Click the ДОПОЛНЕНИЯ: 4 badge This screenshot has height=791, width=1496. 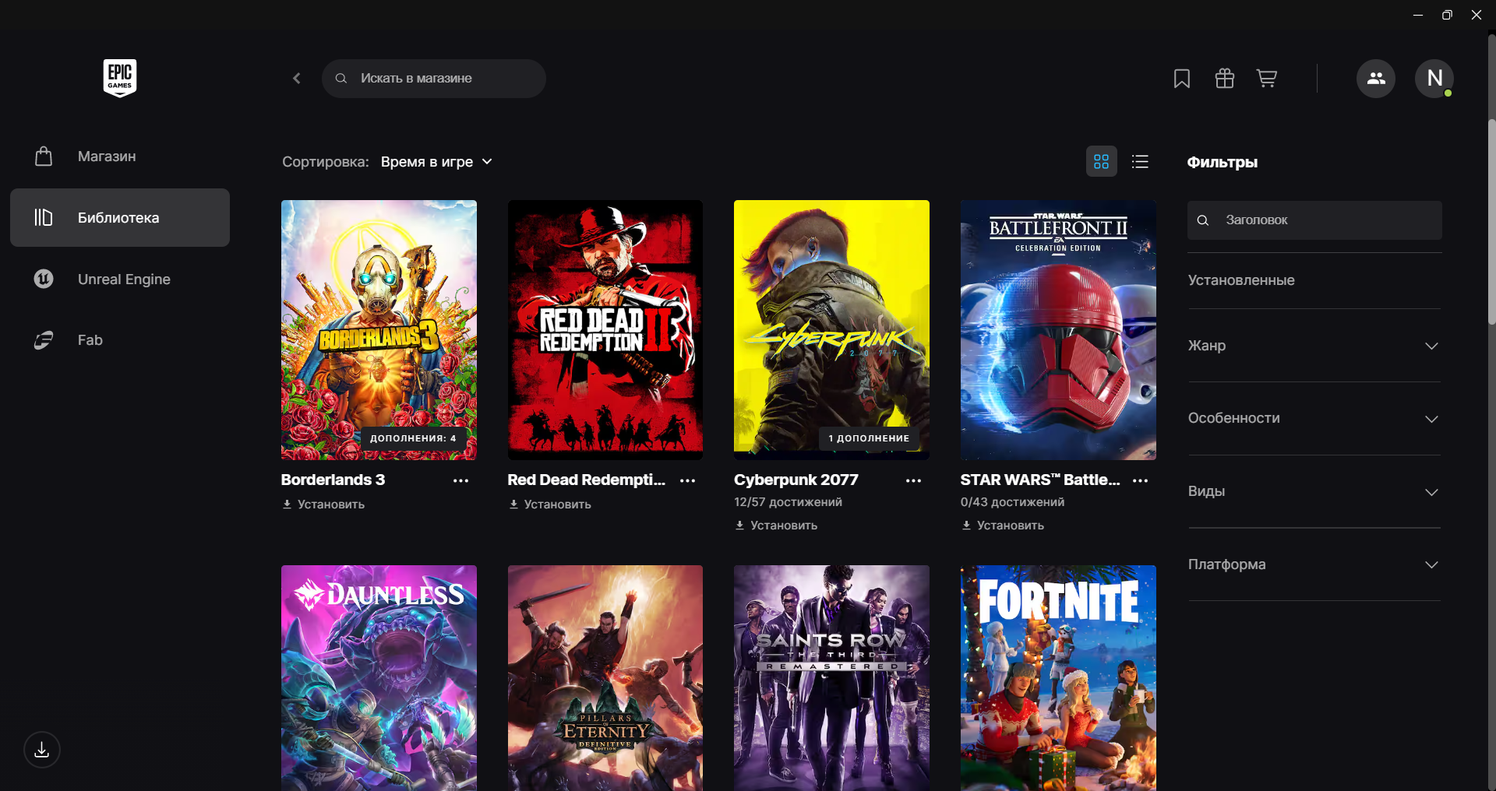[x=413, y=438]
